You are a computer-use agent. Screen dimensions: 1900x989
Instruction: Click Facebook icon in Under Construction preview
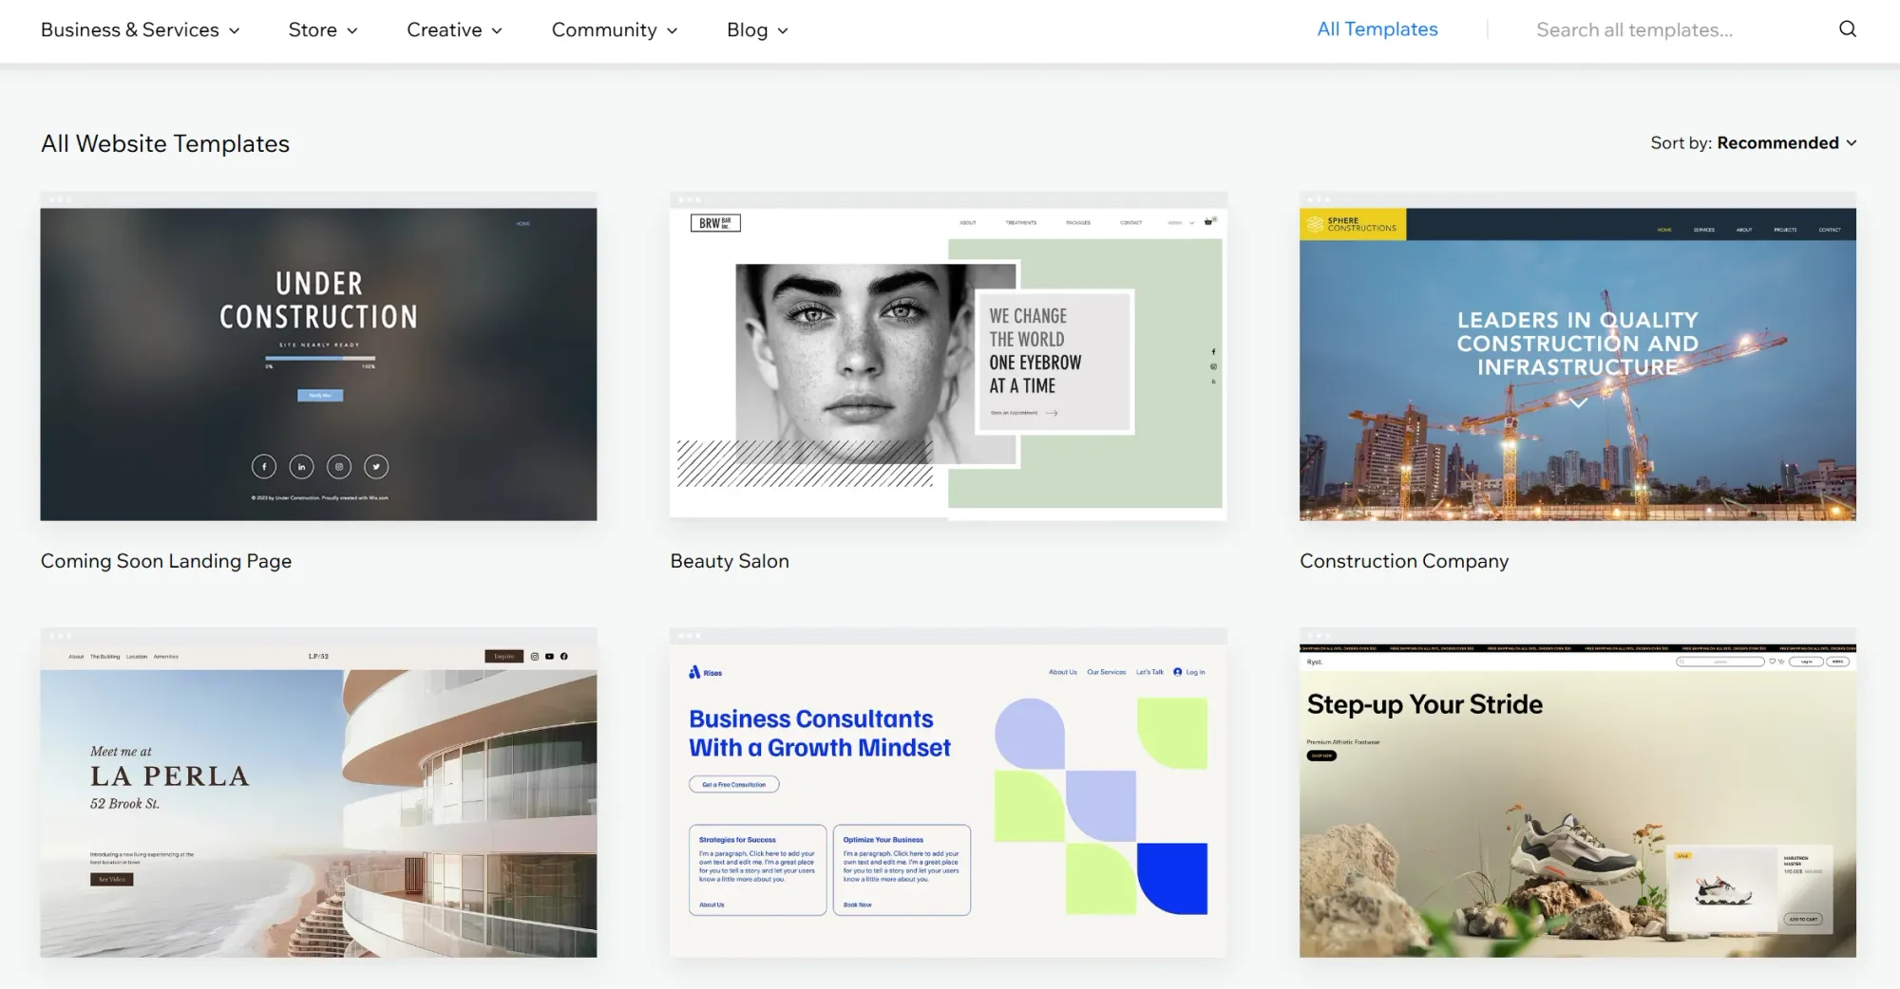(264, 466)
